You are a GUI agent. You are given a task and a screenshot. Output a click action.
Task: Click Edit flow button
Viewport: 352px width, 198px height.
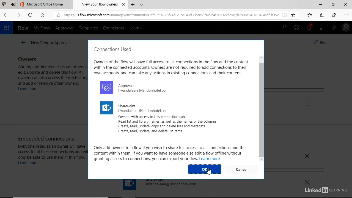coord(320,43)
